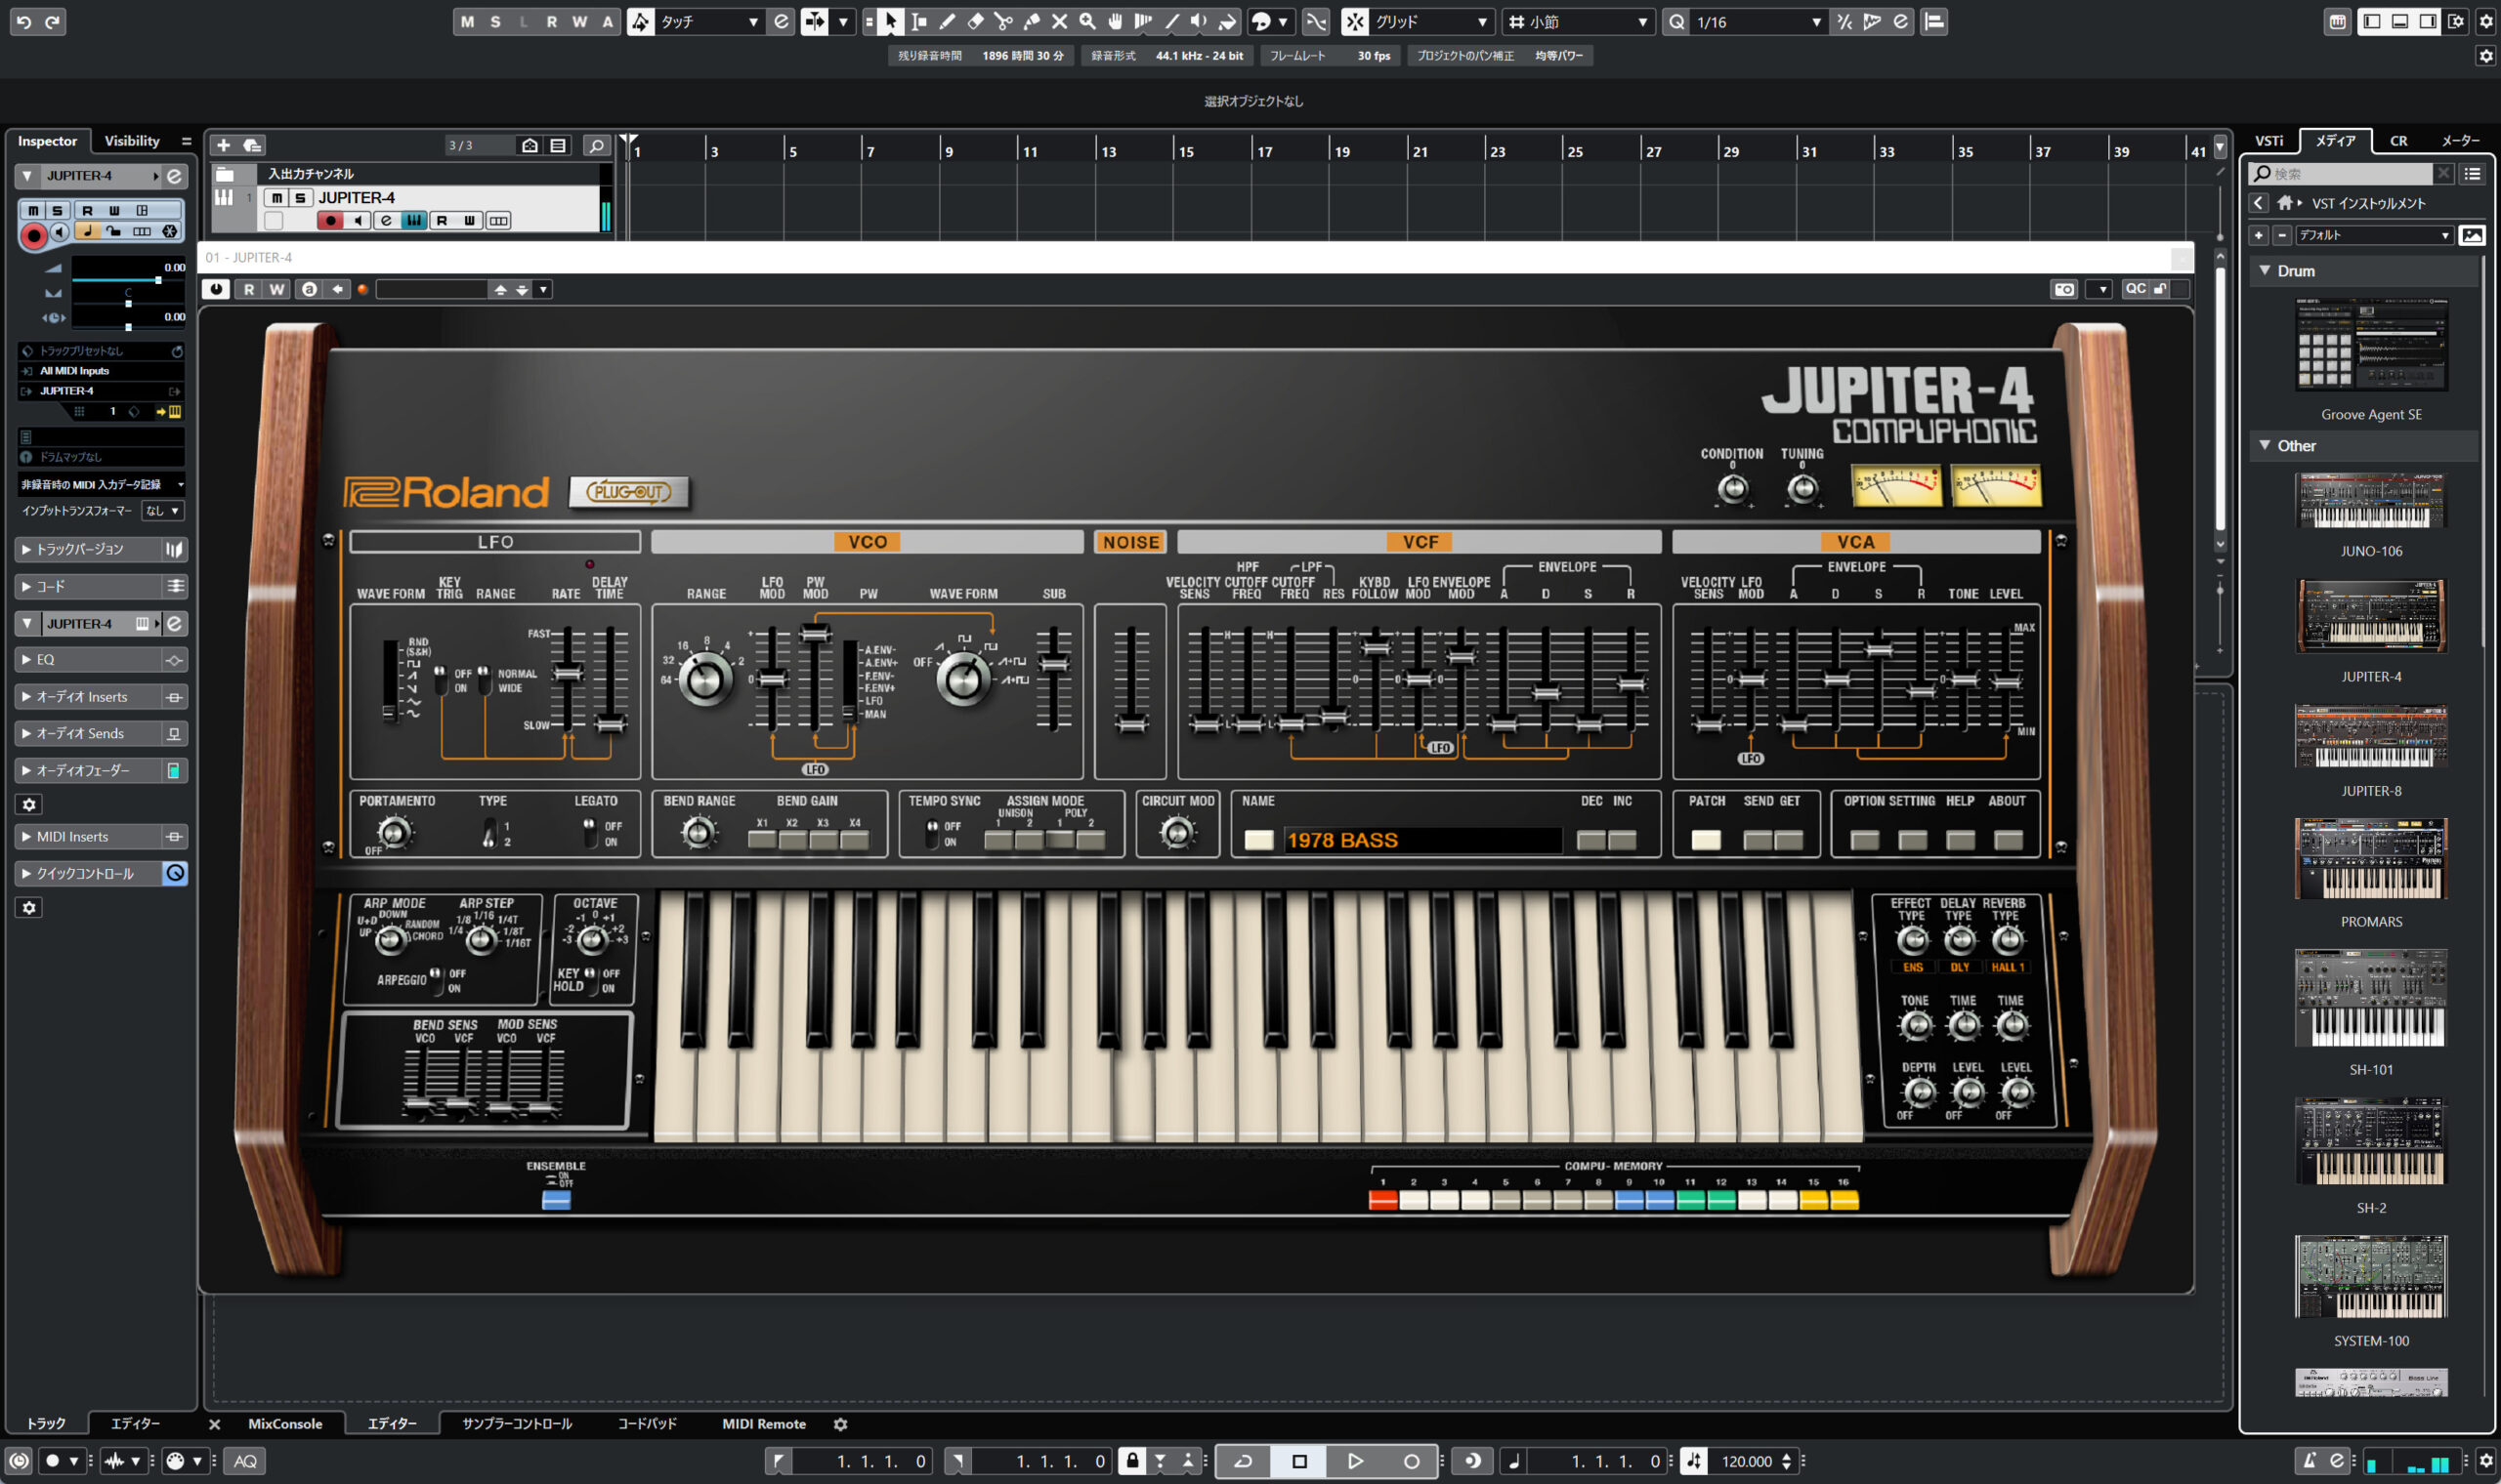
Task: Select the Draw pencil tool
Action: click(x=947, y=21)
